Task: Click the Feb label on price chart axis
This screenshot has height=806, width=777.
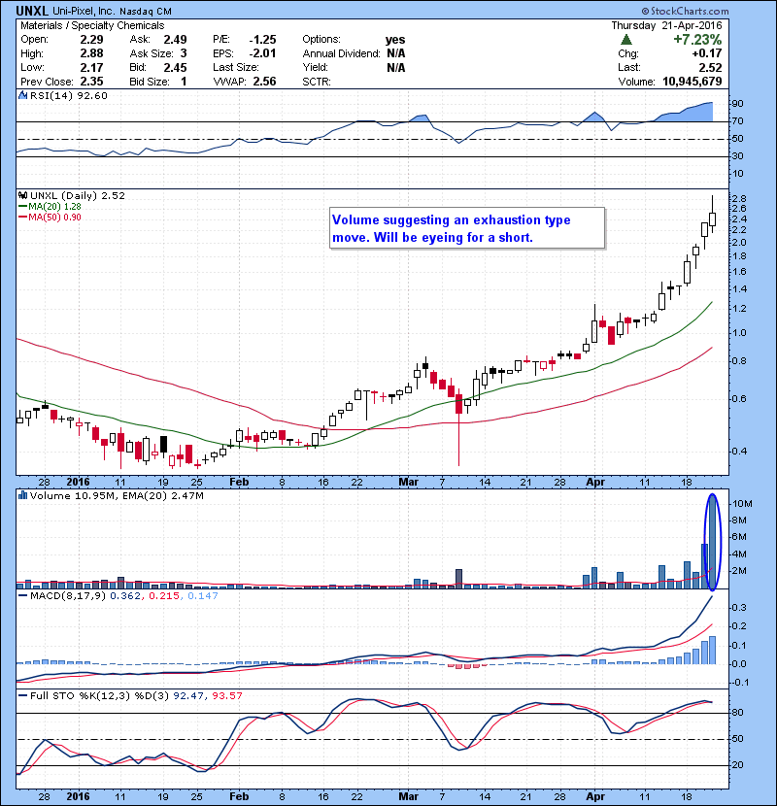Action: (x=239, y=483)
